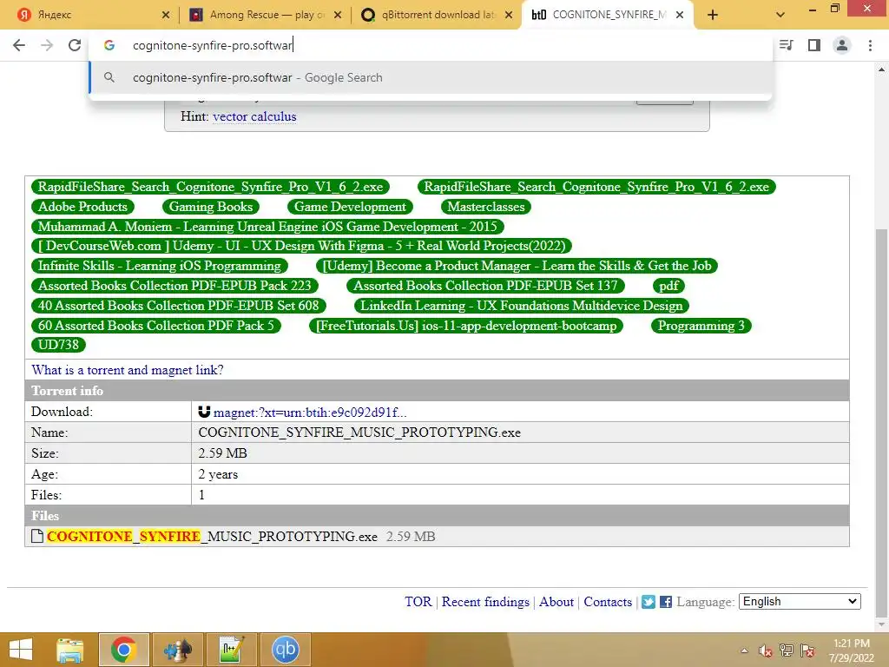
Task: Close the Among Rescue tab
Action: pos(338,15)
